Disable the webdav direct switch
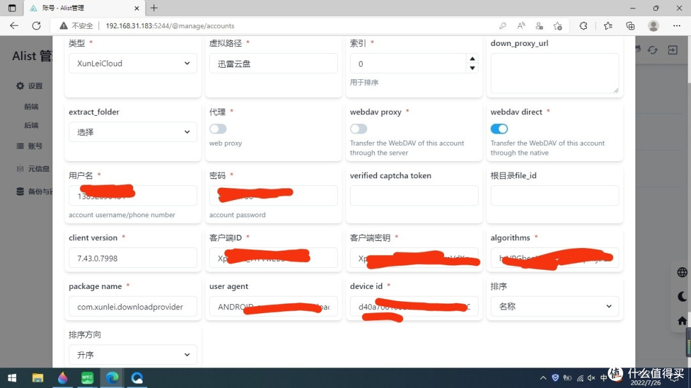The width and height of the screenshot is (691, 388). [x=499, y=128]
